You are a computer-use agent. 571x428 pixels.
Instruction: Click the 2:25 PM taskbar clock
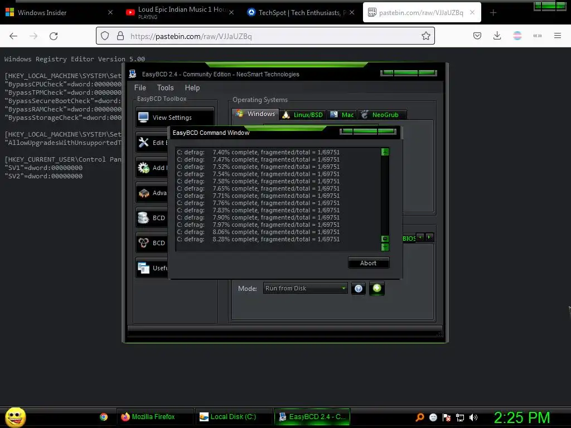click(x=522, y=417)
